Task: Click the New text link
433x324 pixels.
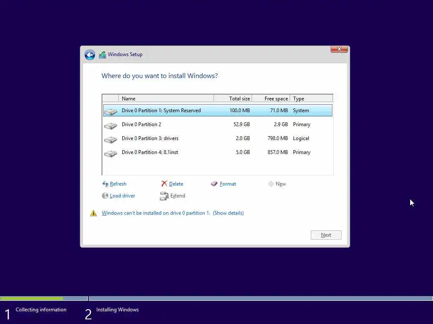Action: click(281, 184)
